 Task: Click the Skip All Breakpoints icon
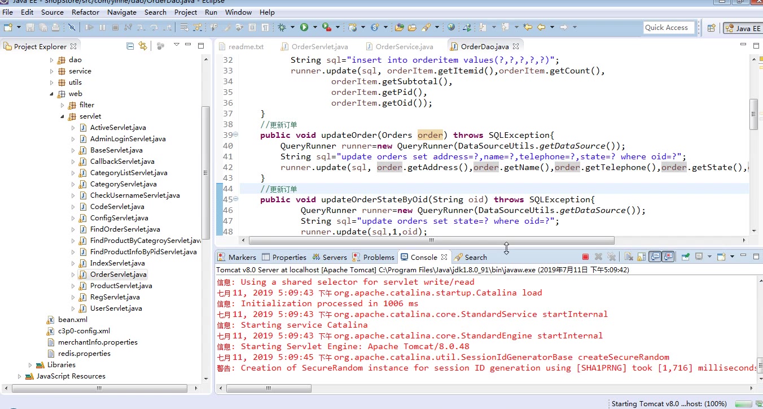click(x=72, y=27)
